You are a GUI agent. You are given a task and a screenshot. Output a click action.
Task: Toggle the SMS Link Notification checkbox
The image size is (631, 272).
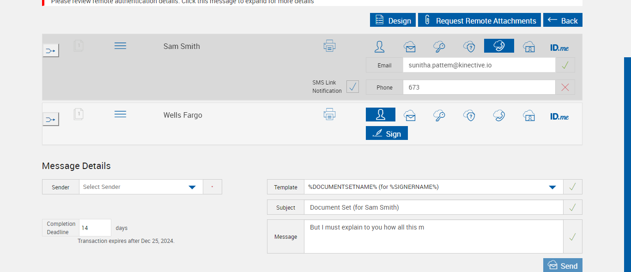coord(352,87)
